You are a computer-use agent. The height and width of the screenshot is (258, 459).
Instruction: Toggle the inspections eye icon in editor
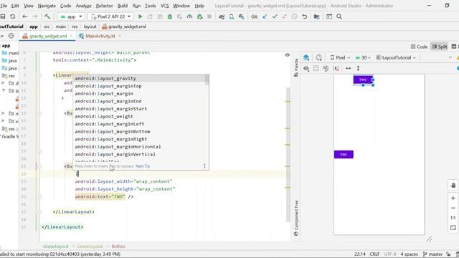click(288, 55)
